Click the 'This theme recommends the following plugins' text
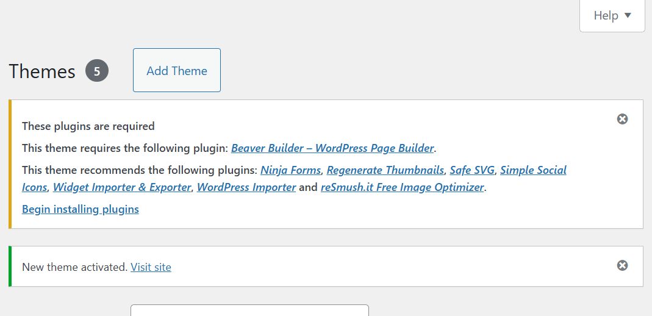 (140, 170)
